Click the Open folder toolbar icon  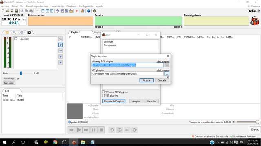pyautogui.click(x=7, y=11)
